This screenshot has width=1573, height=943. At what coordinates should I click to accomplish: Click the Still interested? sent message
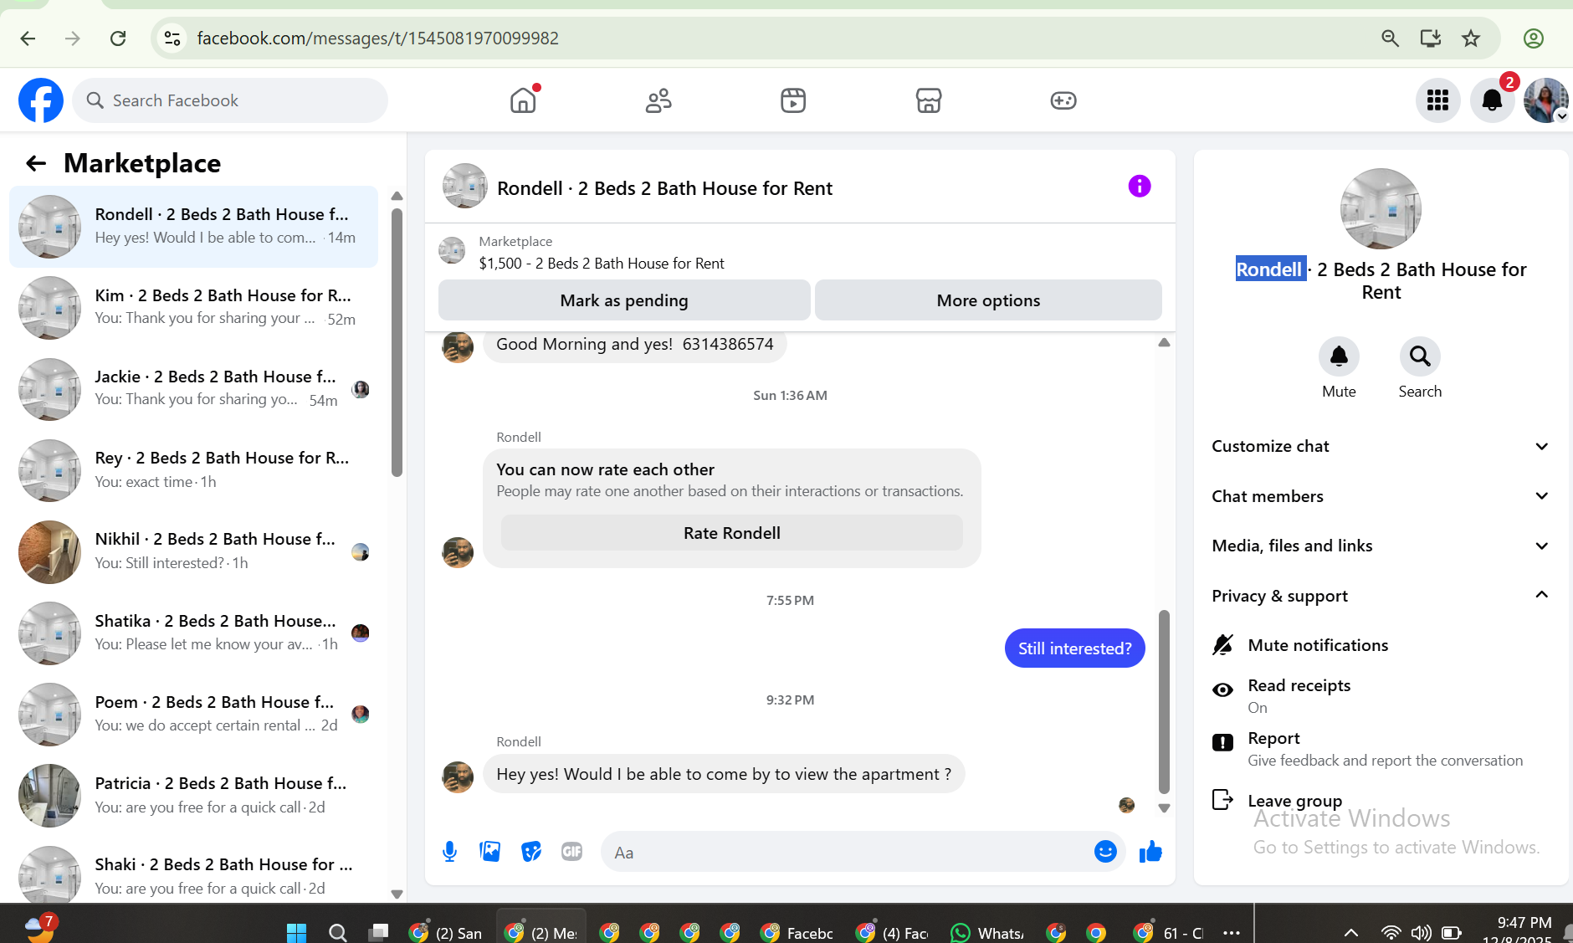(1074, 648)
